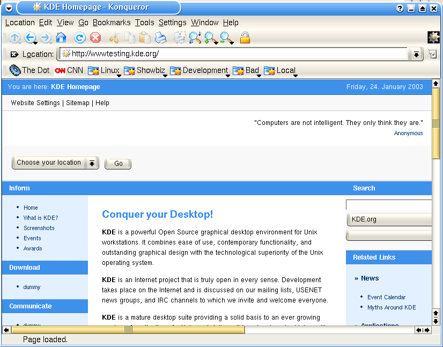
Task: Open the View menu
Action: [x=65, y=23]
